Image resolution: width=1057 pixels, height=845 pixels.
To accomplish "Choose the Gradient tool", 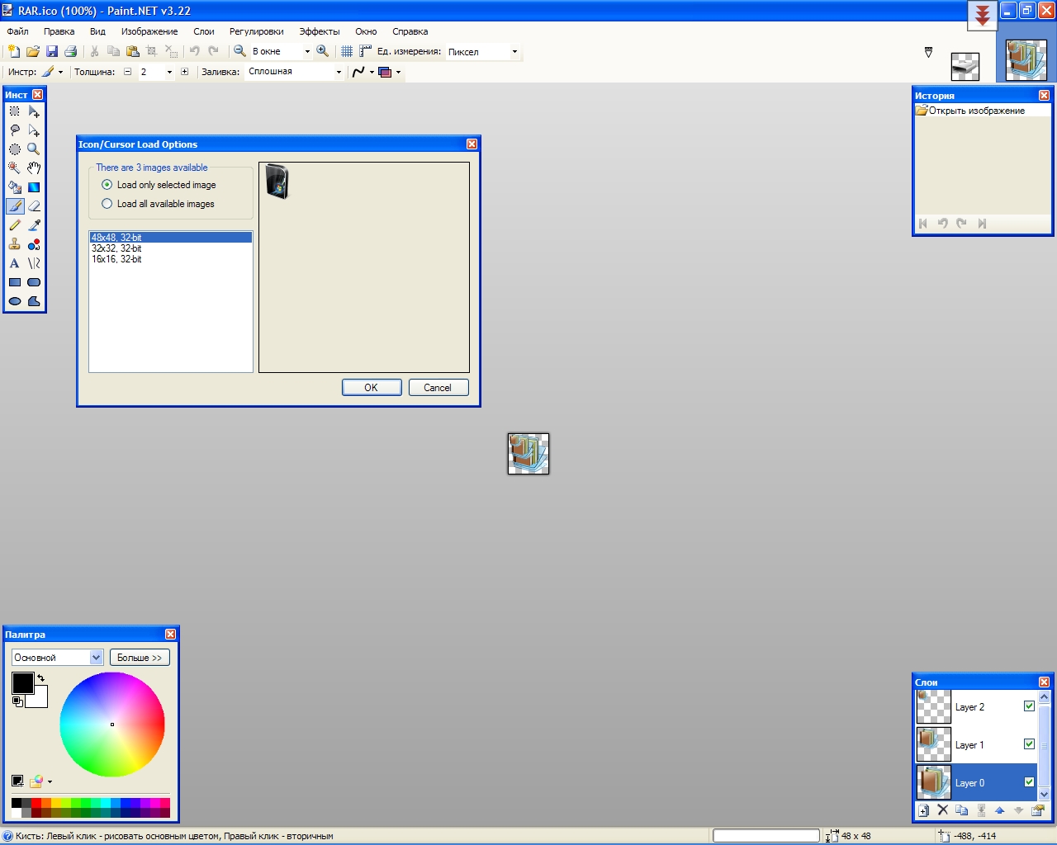I will [x=34, y=187].
